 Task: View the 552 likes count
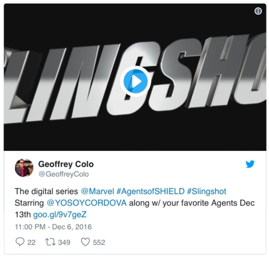click(x=99, y=242)
